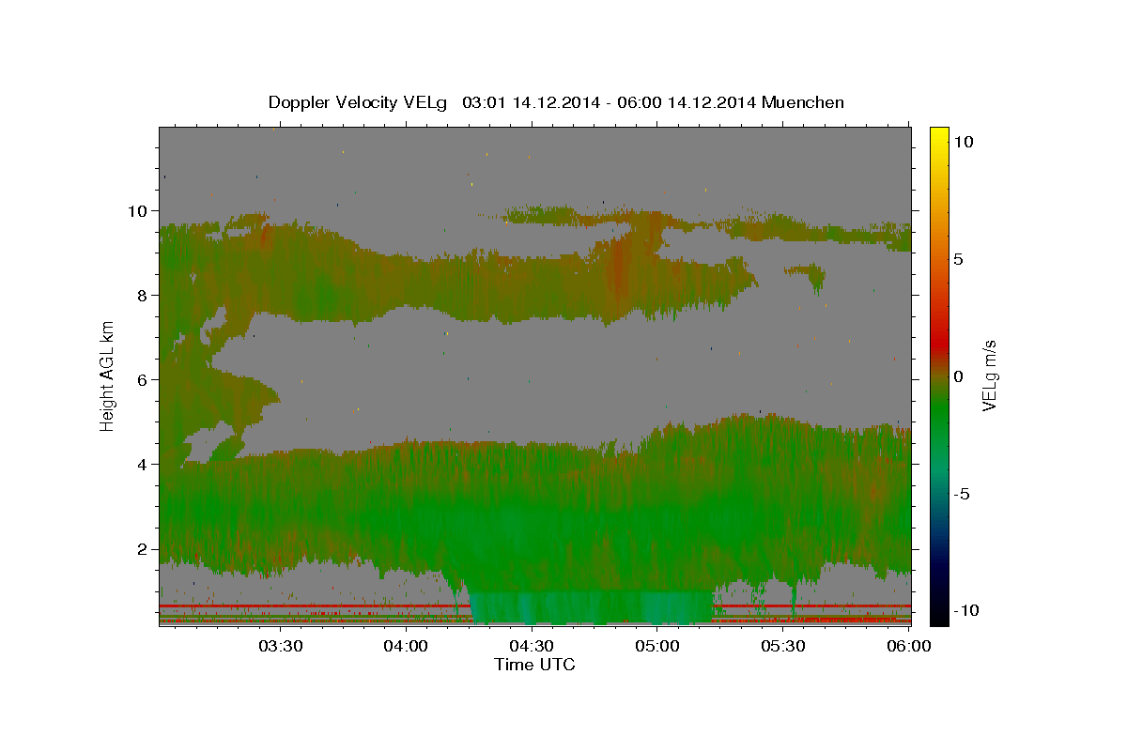The height and width of the screenshot is (751, 1127).
Task: Click the plot title 'Doppler Velocity VELg'
Action: pos(358,102)
